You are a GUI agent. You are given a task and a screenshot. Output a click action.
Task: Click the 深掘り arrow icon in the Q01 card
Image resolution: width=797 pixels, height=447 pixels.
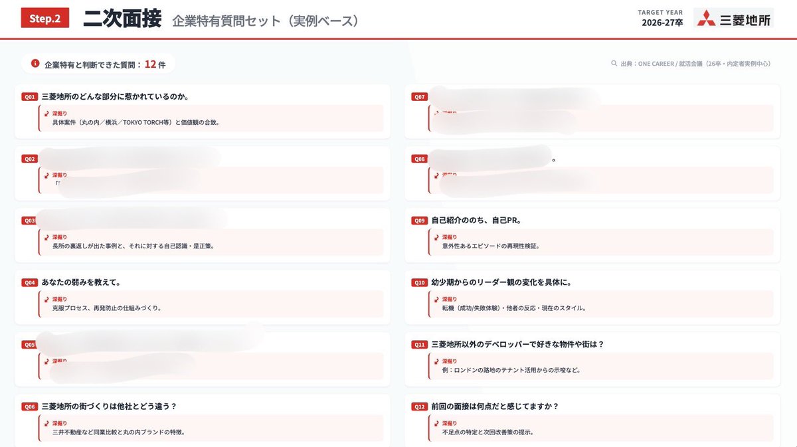tap(46, 114)
